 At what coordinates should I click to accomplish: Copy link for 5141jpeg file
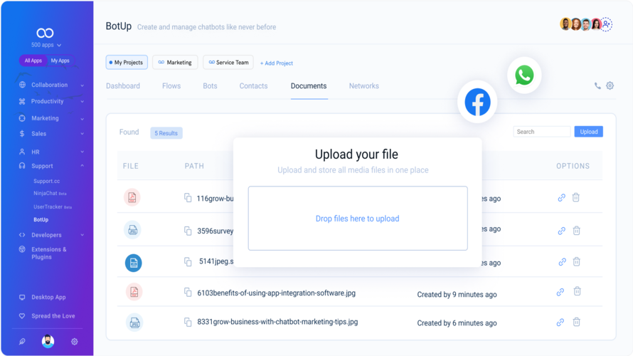(x=562, y=262)
